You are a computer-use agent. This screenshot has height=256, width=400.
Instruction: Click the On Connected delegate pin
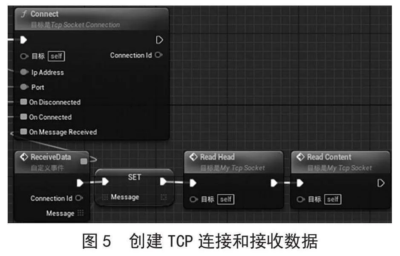tap(23, 117)
